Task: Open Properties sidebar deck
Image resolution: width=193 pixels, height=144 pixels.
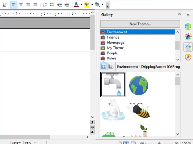Action: 188,26
